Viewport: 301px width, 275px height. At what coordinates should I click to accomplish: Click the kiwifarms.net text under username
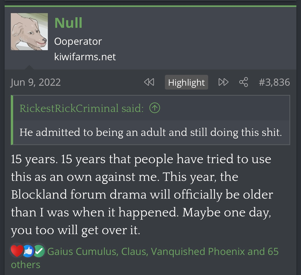tap(85, 57)
